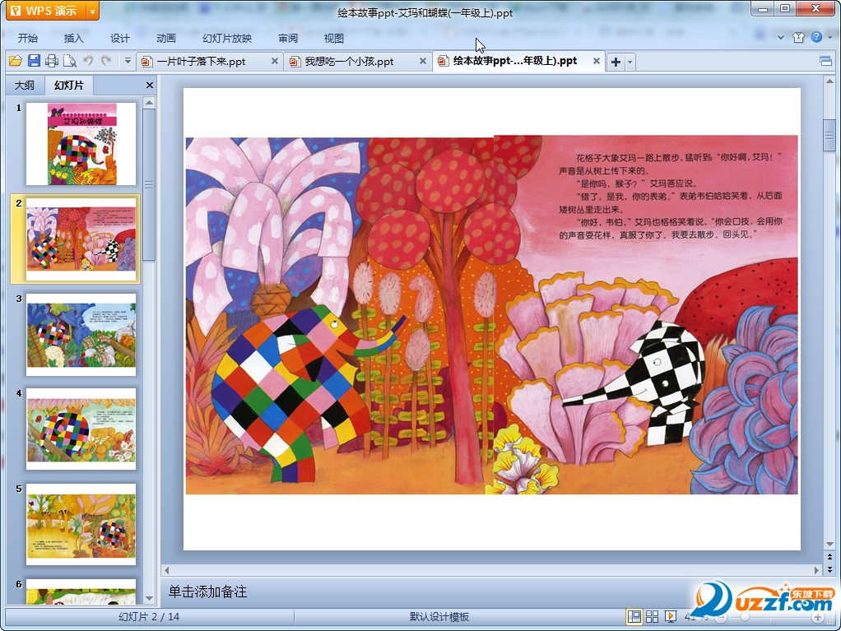Open the 动画 ribbon tab
This screenshot has height=631, width=841.
[x=165, y=38]
